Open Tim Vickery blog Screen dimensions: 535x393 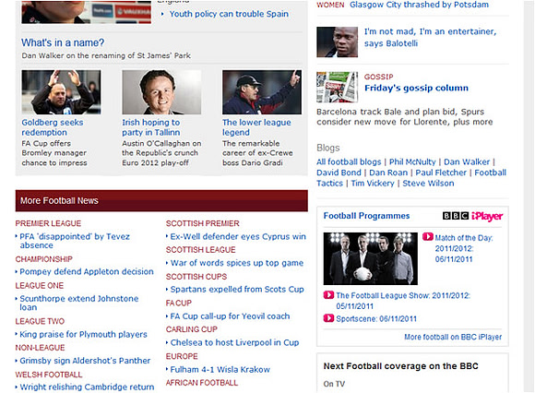[x=373, y=184]
